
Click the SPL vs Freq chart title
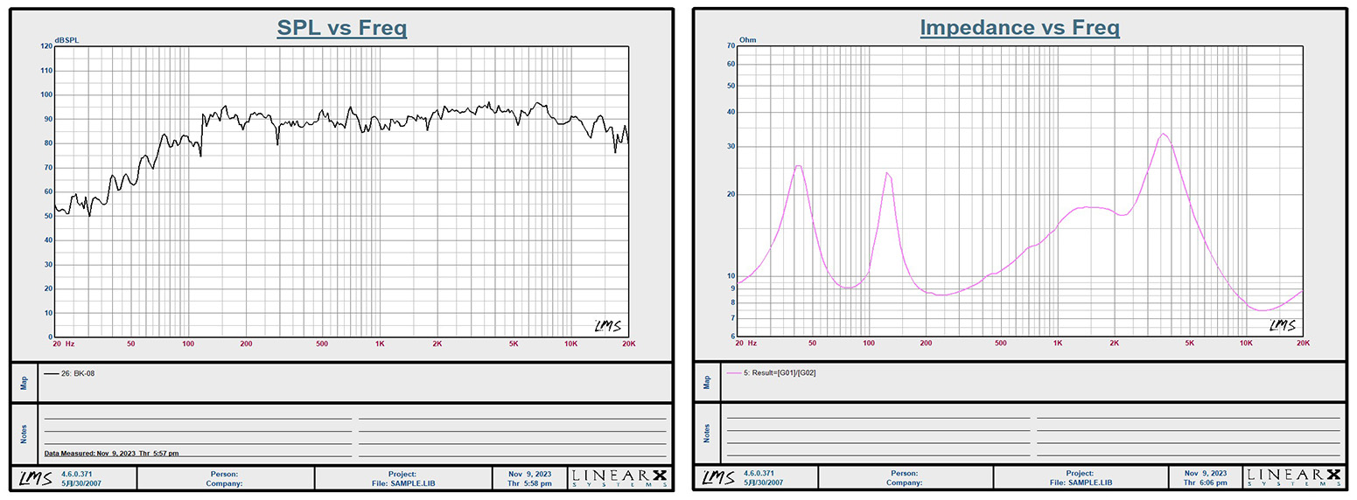click(x=341, y=28)
